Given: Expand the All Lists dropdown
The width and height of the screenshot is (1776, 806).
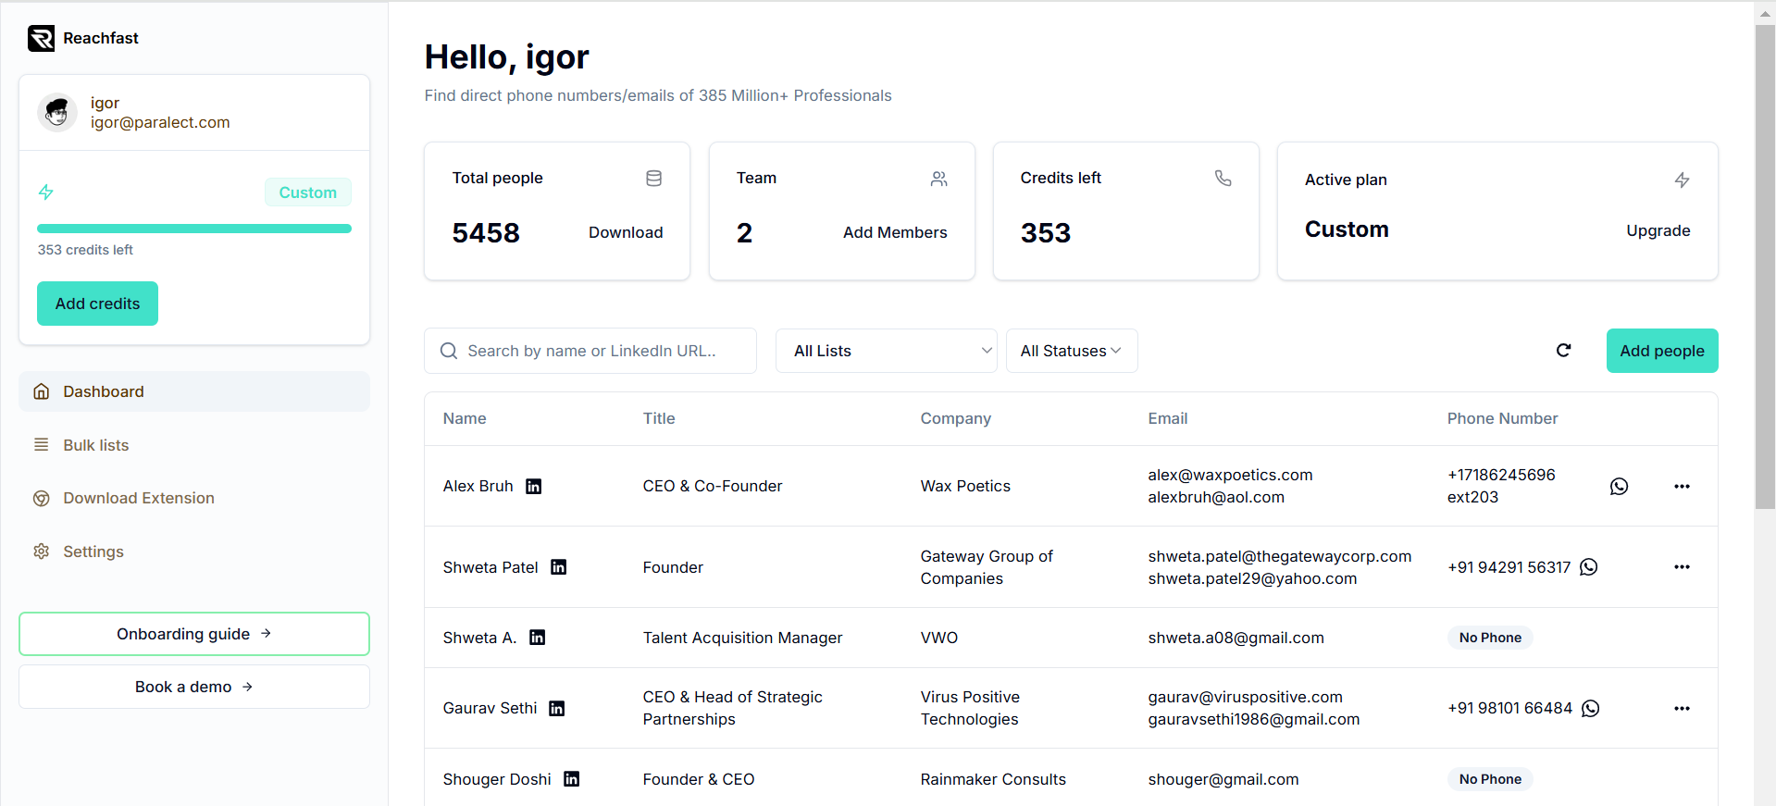Looking at the screenshot, I should [887, 351].
